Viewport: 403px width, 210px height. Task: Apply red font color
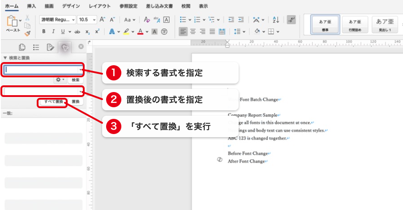[140, 32]
